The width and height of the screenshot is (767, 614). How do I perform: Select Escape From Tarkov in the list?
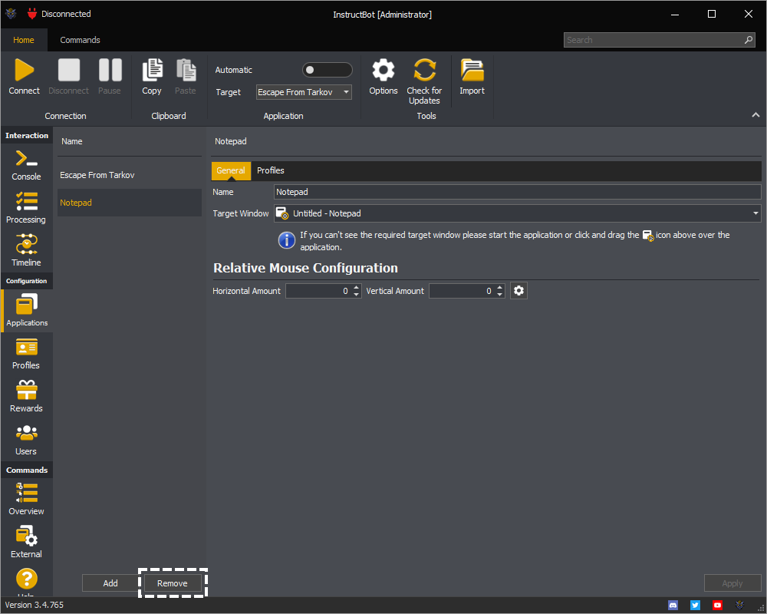point(130,175)
